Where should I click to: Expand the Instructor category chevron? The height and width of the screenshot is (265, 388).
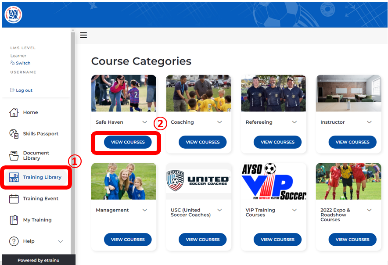[370, 122]
